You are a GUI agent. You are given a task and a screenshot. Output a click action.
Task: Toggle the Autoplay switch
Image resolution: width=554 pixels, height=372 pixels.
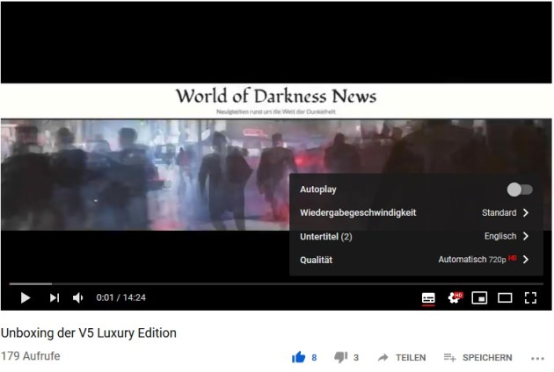pyautogui.click(x=520, y=190)
